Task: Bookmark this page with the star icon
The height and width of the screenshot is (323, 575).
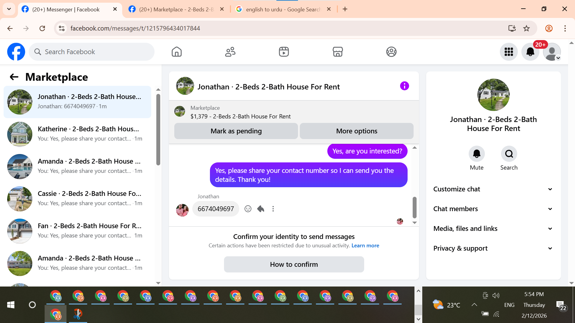Action: (x=526, y=28)
